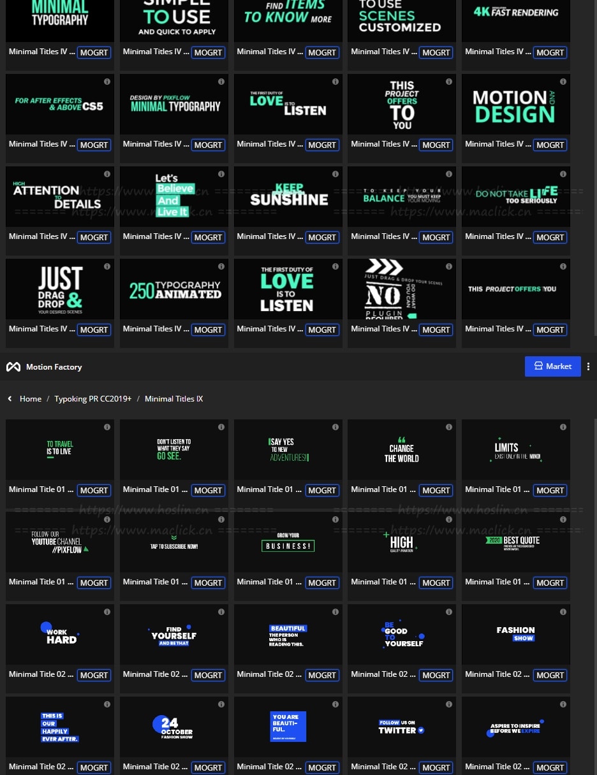Viewport: 597px width, 775px height.
Task: Click MOGRT badge under 'Do Not Take Life'
Action: coord(550,237)
